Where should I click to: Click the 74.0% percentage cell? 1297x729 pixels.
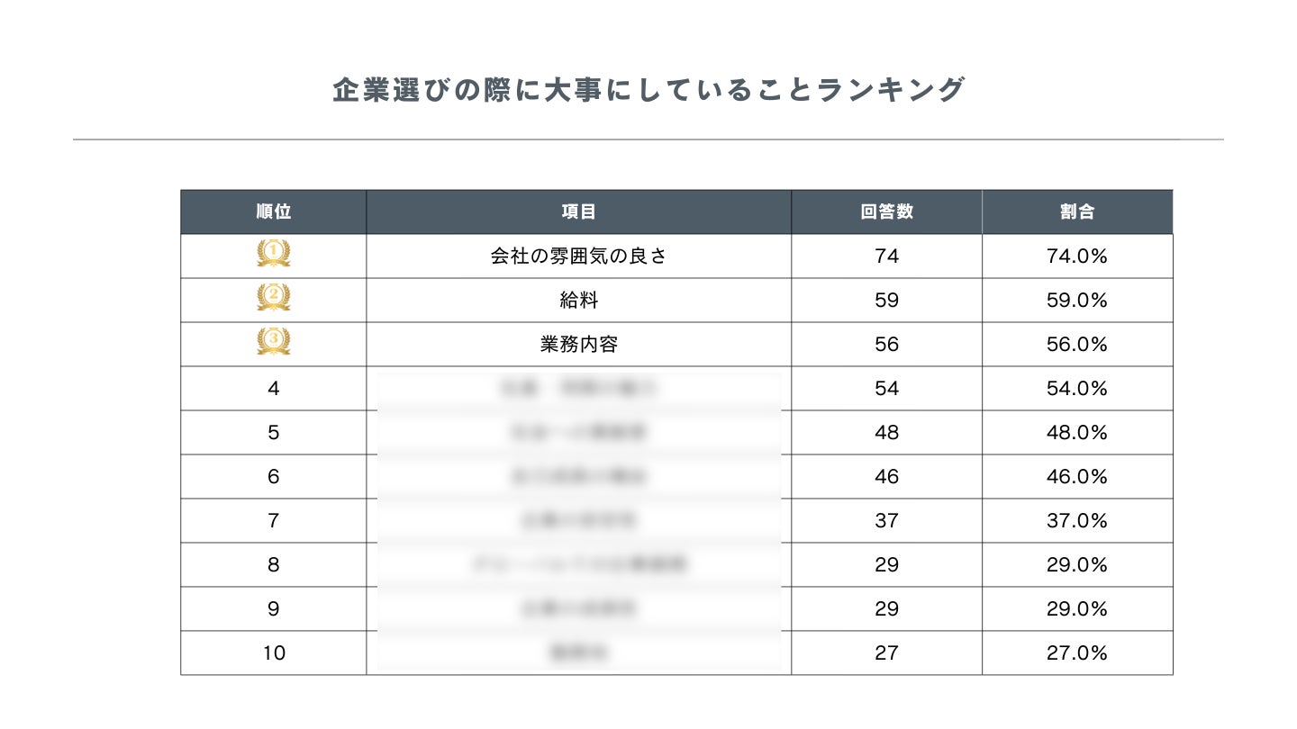1077,256
